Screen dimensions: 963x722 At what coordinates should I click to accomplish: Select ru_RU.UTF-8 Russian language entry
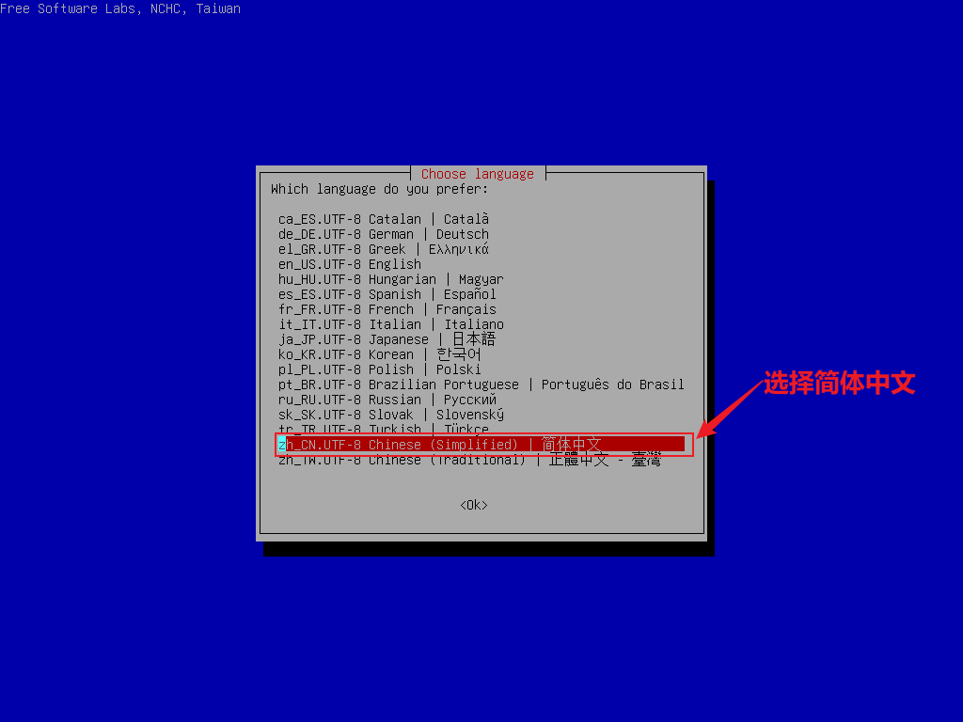click(387, 400)
